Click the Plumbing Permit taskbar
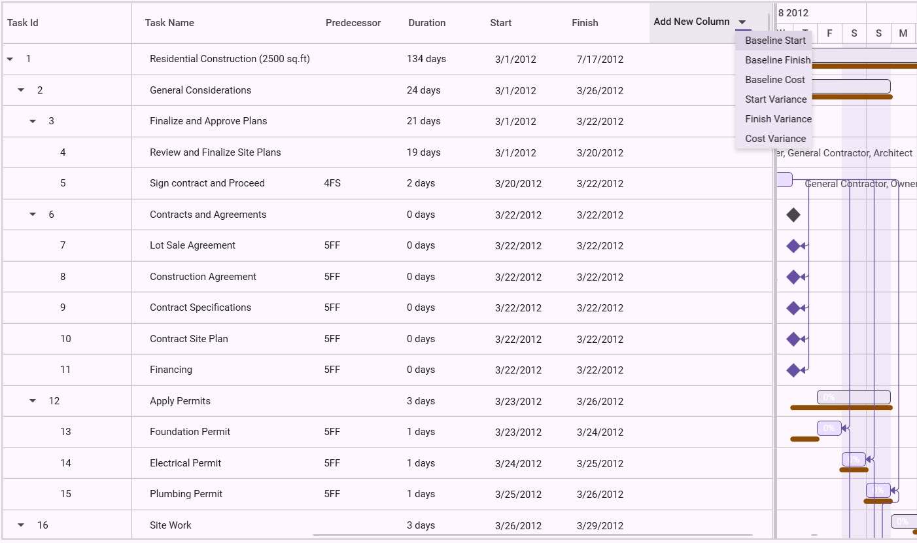917x543 pixels. [x=878, y=490]
